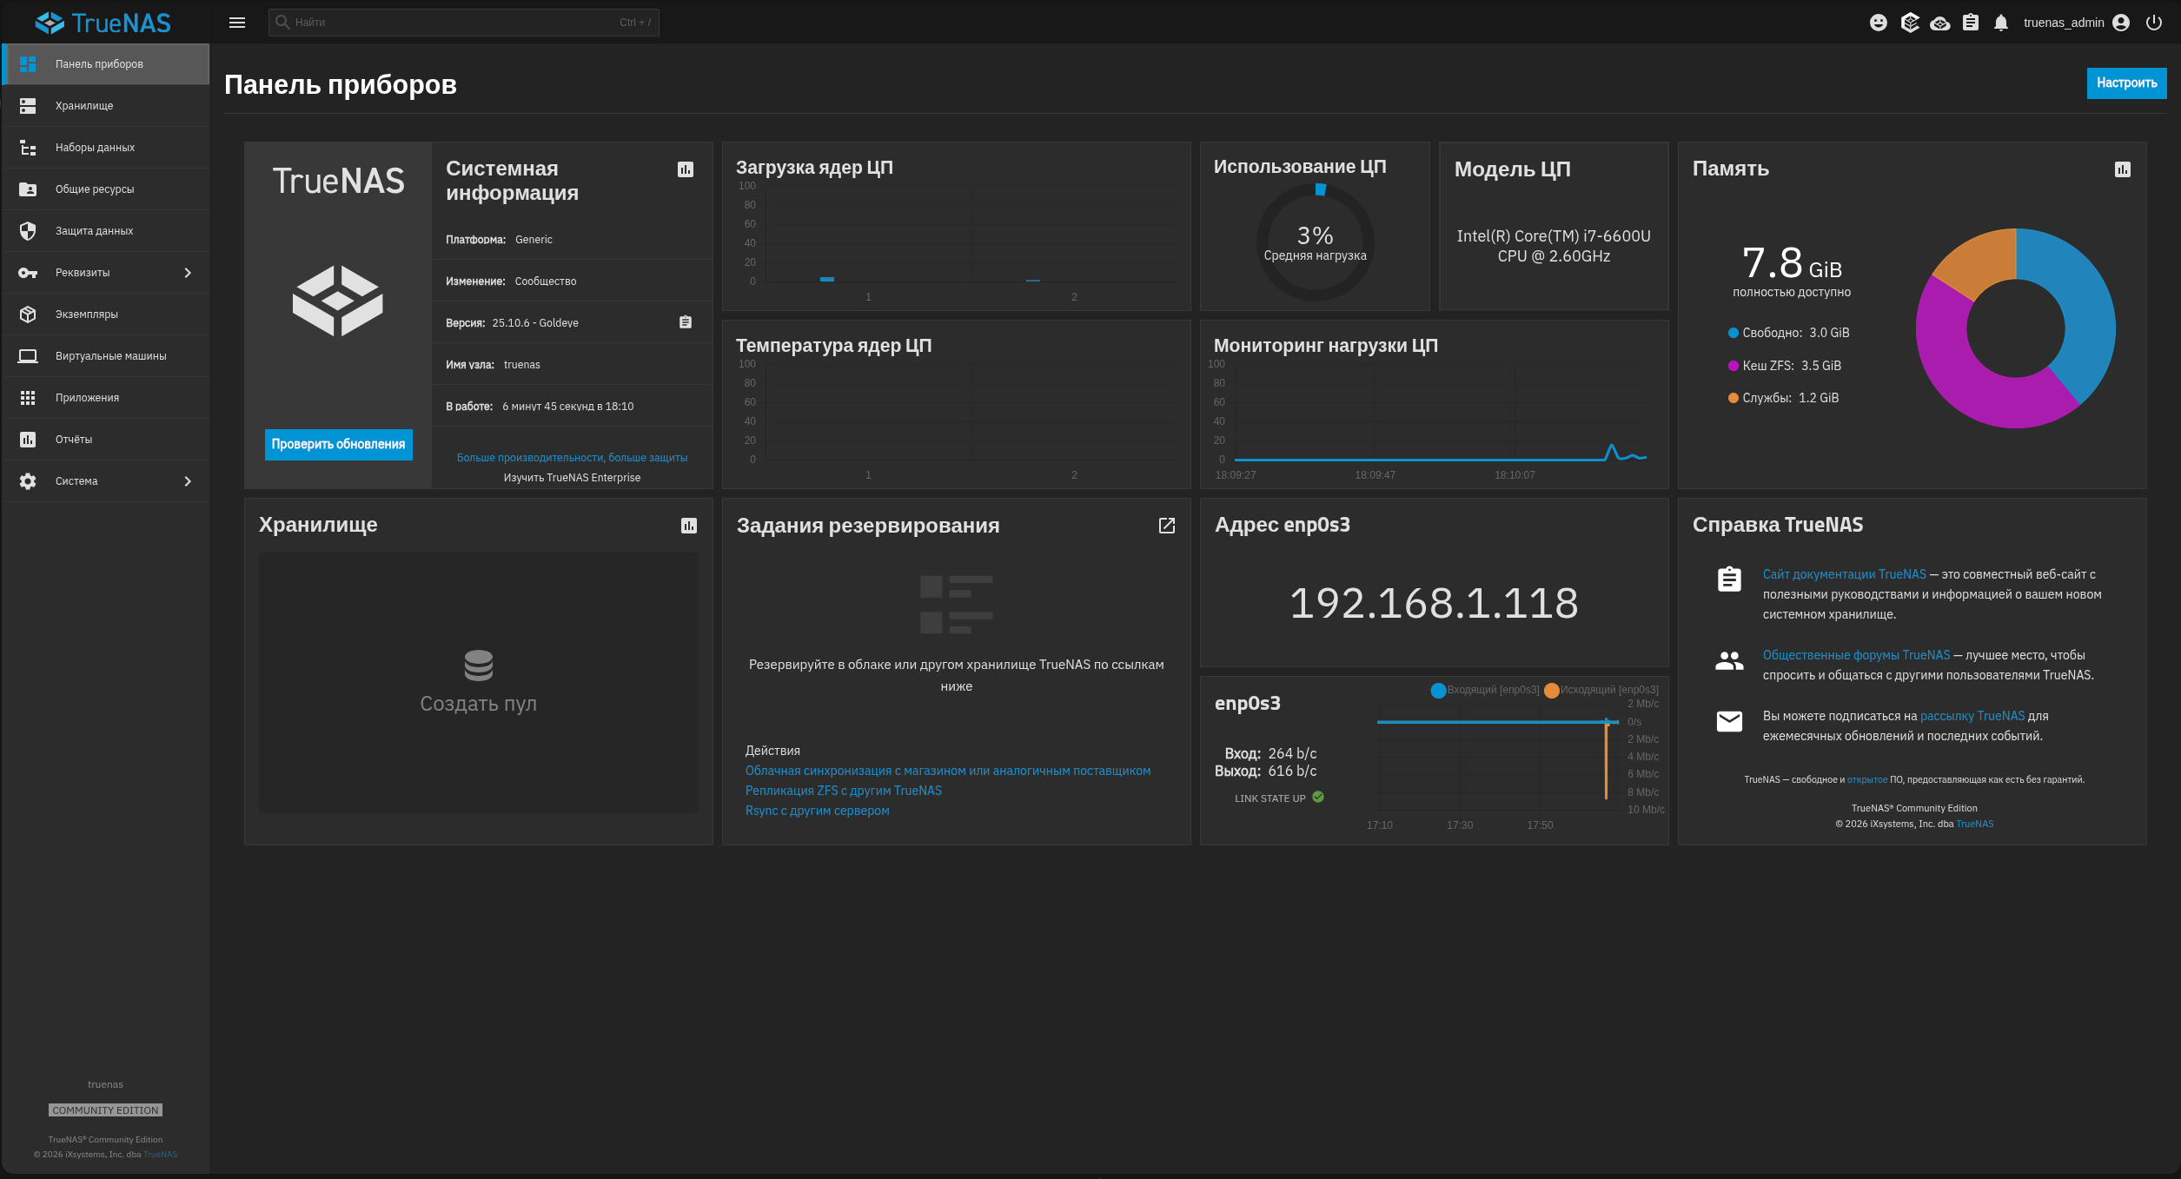
Task: Copy version info with clipboard icon
Action: click(686, 322)
